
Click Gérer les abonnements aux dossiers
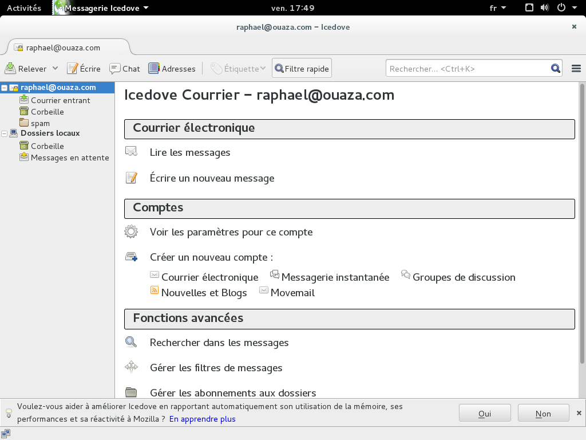pos(233,393)
